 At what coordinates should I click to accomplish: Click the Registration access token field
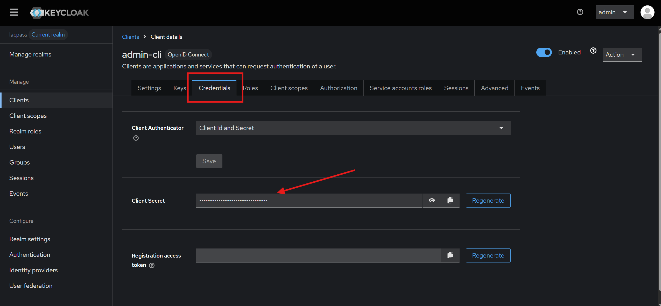pos(318,255)
